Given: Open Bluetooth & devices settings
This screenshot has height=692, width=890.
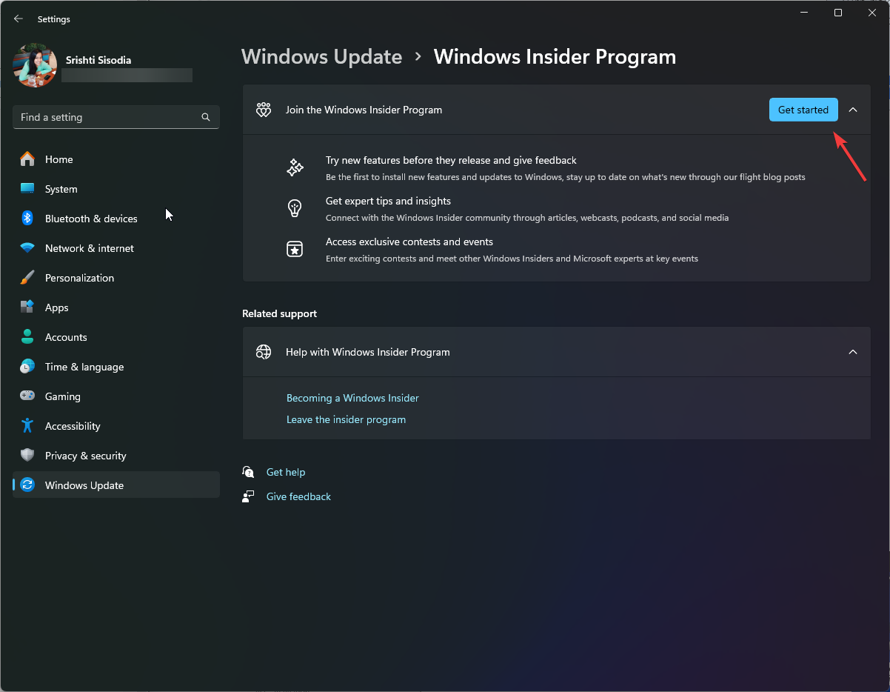Looking at the screenshot, I should point(90,219).
